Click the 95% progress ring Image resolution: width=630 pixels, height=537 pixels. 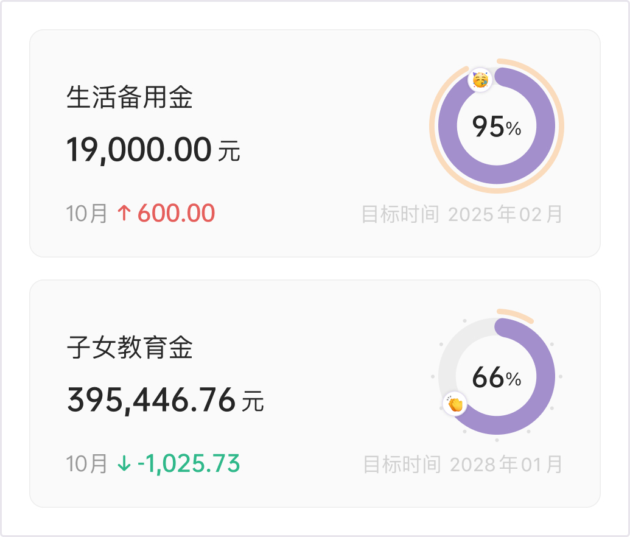click(x=497, y=126)
